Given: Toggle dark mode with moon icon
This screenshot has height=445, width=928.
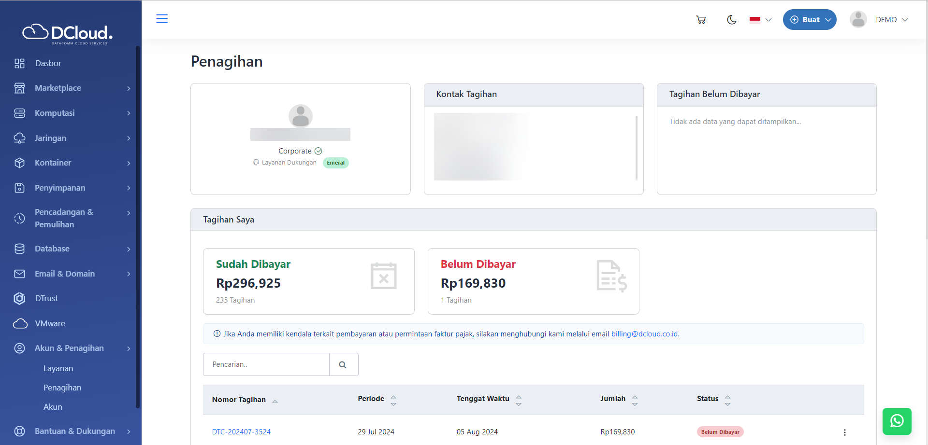Looking at the screenshot, I should click(731, 20).
